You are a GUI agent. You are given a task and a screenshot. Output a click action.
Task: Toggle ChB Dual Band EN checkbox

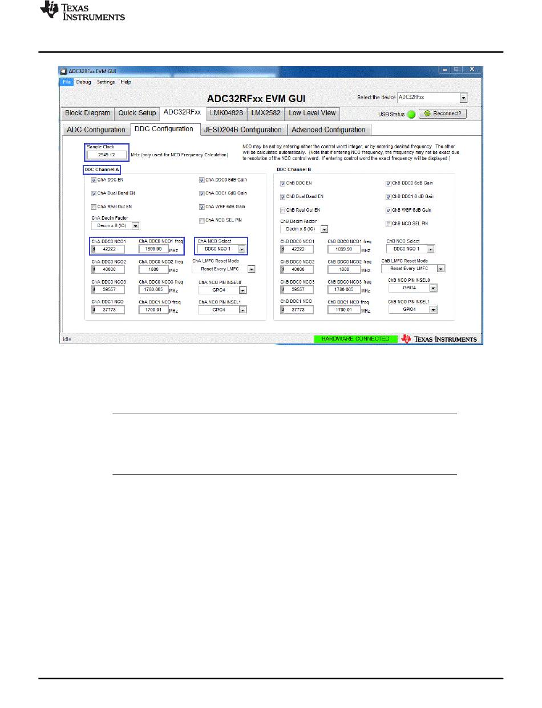pyautogui.click(x=282, y=197)
